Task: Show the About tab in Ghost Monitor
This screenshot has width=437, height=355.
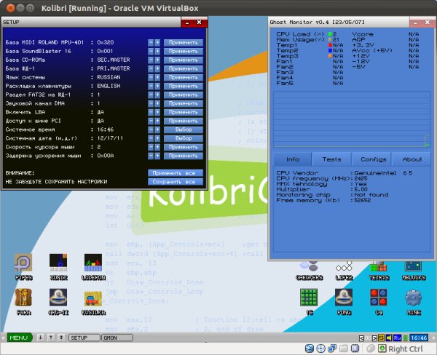Action: [x=412, y=159]
